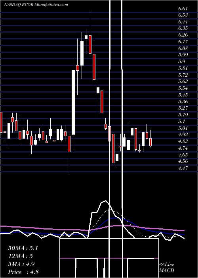Click the 4.65 price axis label
The height and width of the screenshot is (278, 198).
pyautogui.click(x=183, y=155)
